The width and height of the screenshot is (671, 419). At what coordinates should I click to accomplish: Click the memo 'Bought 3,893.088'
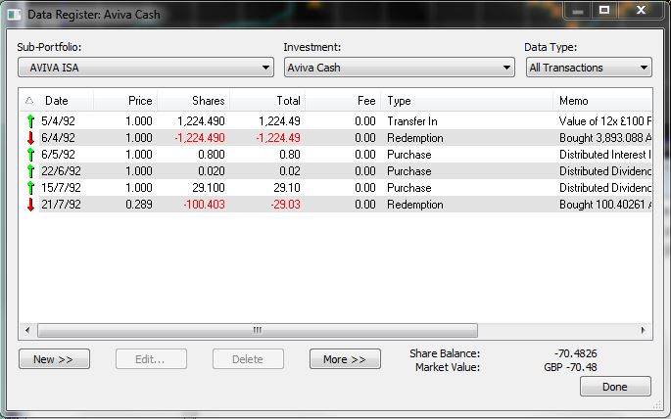(x=605, y=138)
